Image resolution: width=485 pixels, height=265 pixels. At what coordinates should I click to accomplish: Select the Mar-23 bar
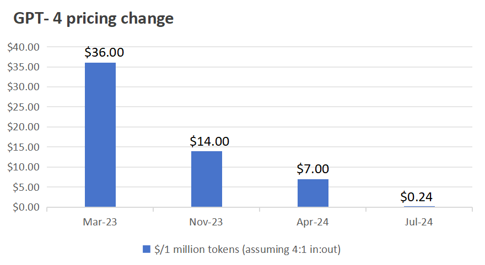tap(100, 135)
